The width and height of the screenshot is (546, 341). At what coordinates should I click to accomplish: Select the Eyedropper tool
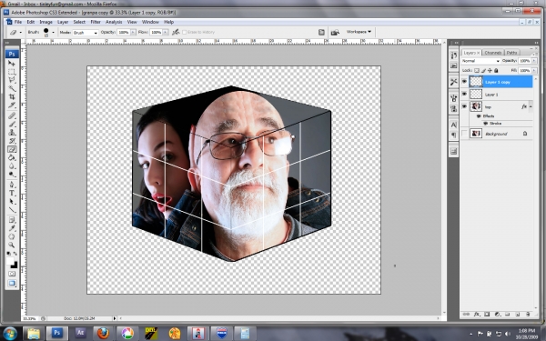pos(12,228)
